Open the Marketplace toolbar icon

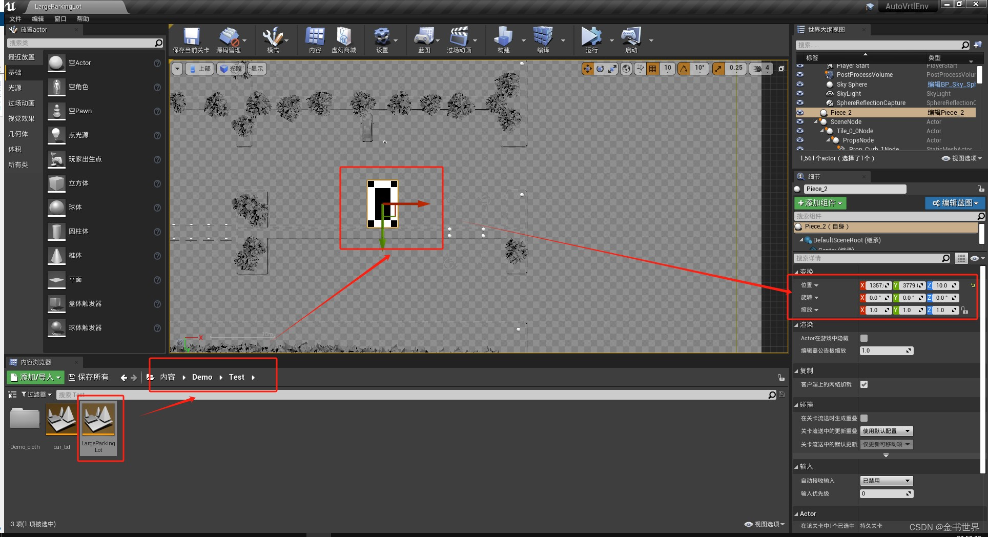[343, 37]
